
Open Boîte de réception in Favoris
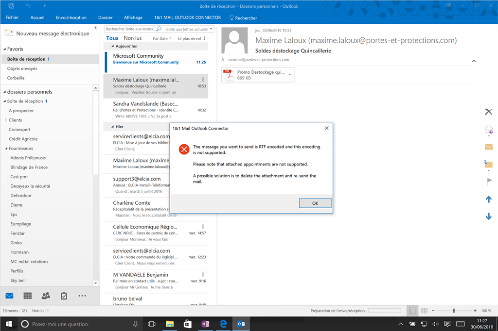pyautogui.click(x=50, y=59)
